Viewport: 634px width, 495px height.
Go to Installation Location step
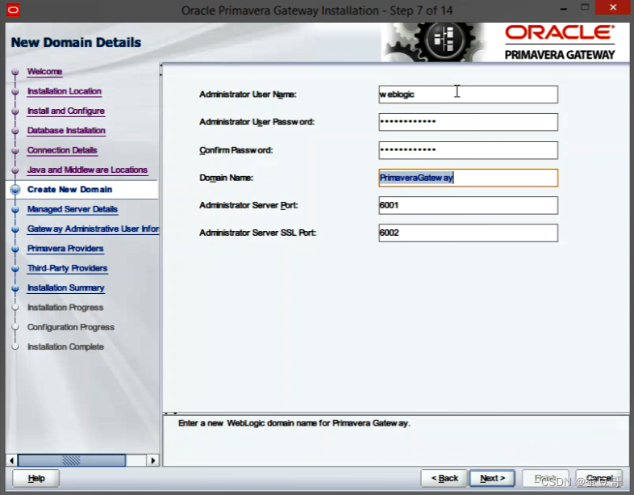(x=65, y=91)
